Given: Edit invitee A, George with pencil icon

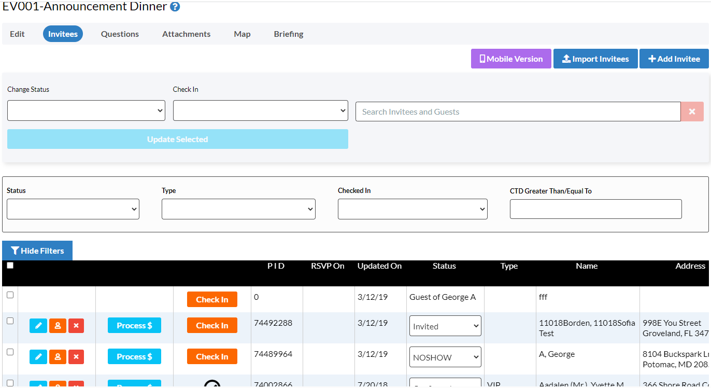Looking at the screenshot, I should (x=38, y=357).
